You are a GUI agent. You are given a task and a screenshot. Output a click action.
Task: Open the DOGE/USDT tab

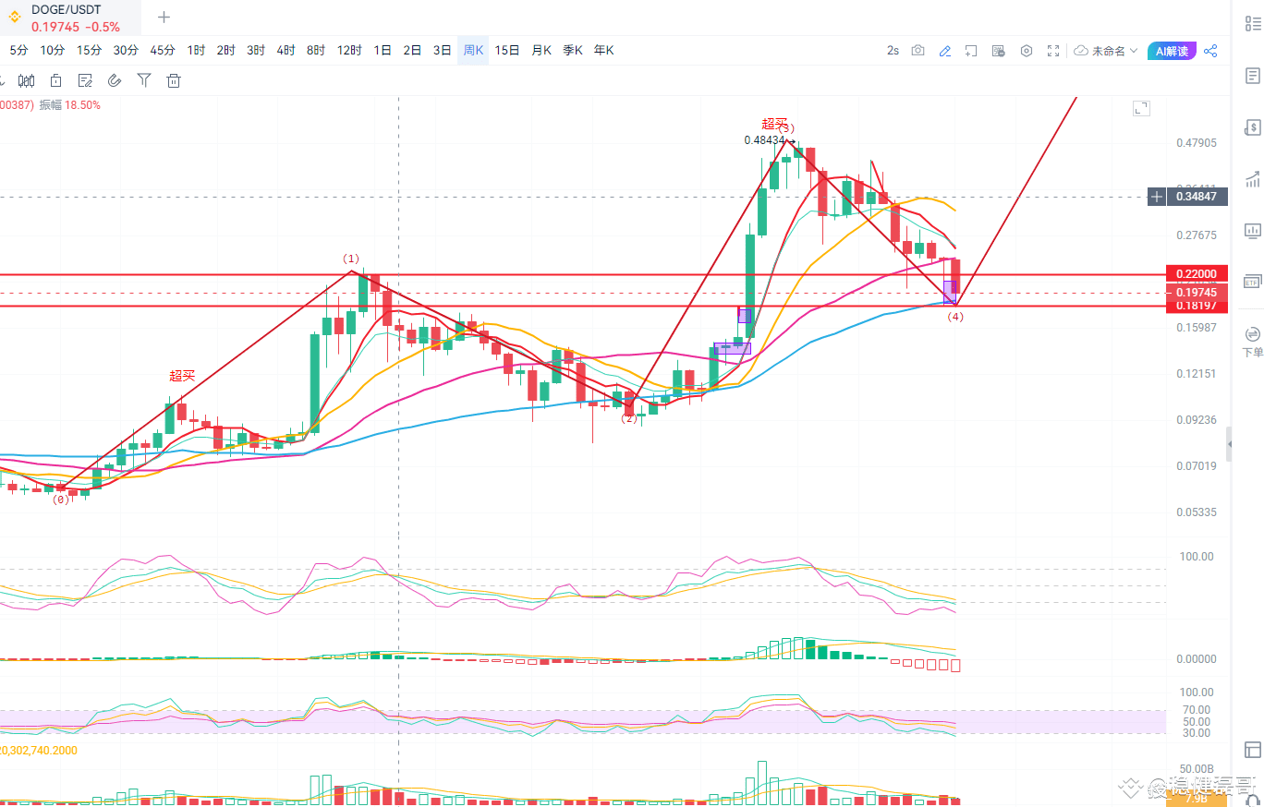click(x=71, y=18)
